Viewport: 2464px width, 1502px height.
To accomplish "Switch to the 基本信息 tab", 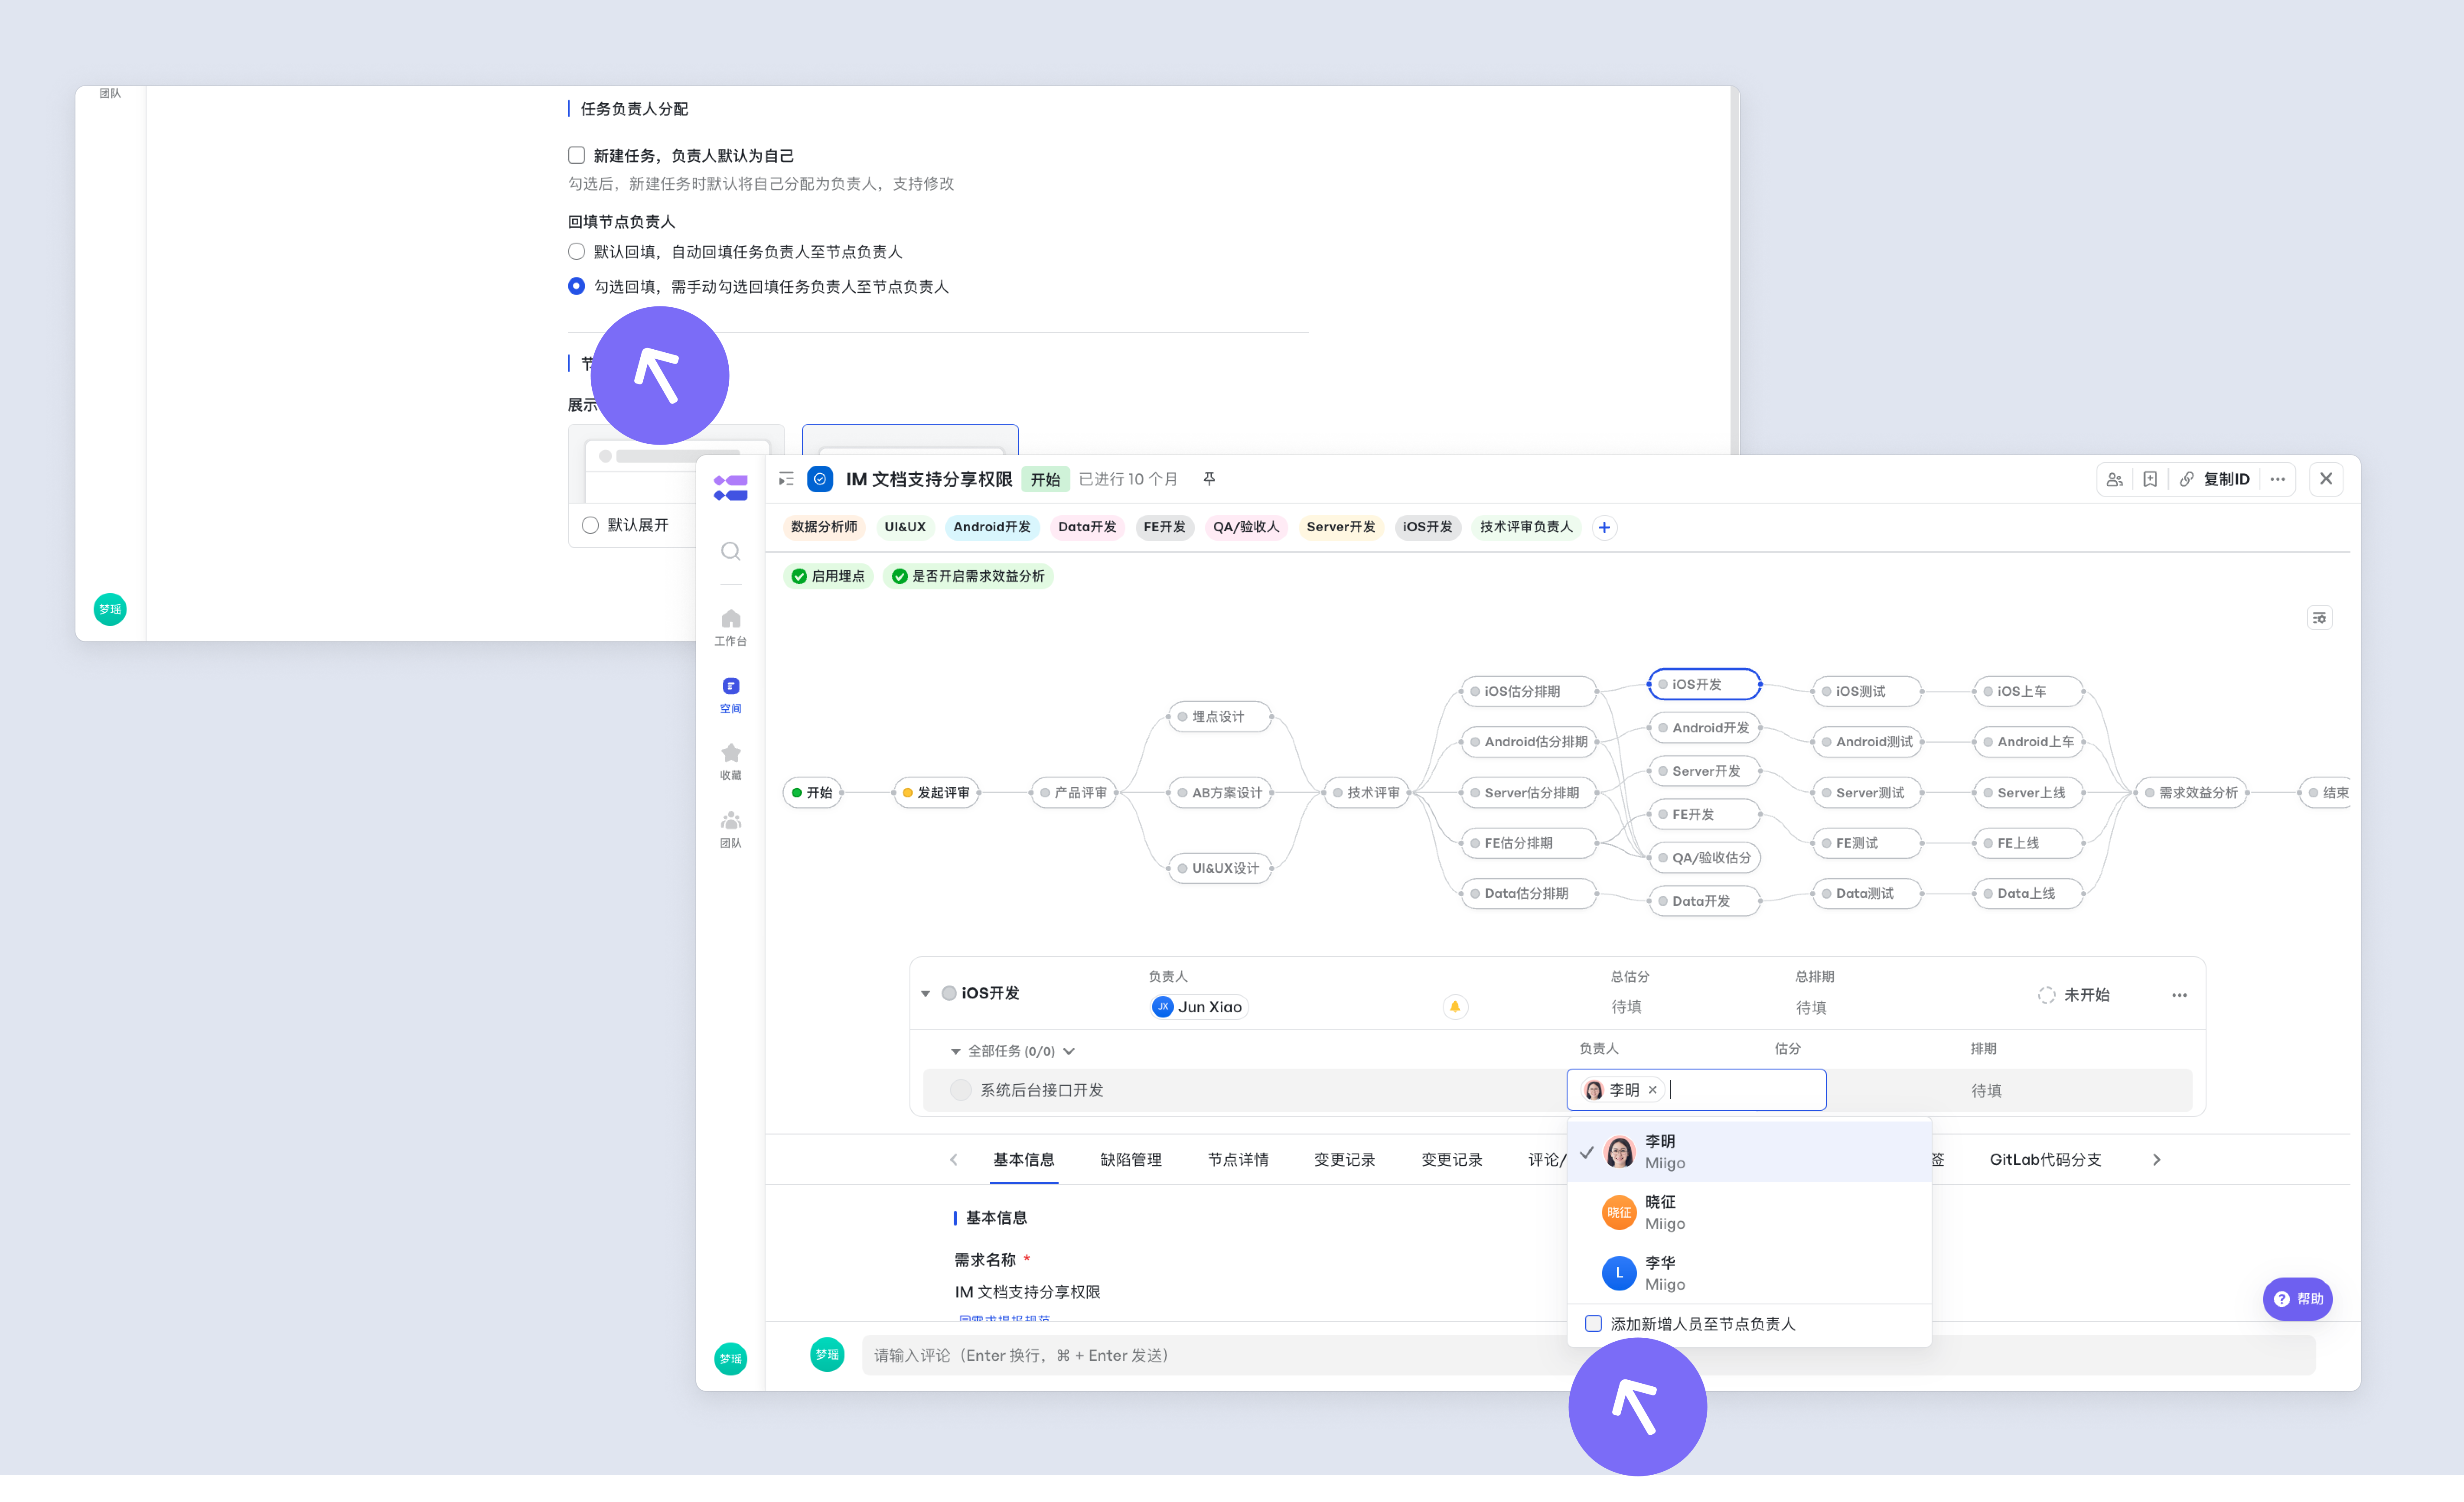I will coord(1023,1160).
